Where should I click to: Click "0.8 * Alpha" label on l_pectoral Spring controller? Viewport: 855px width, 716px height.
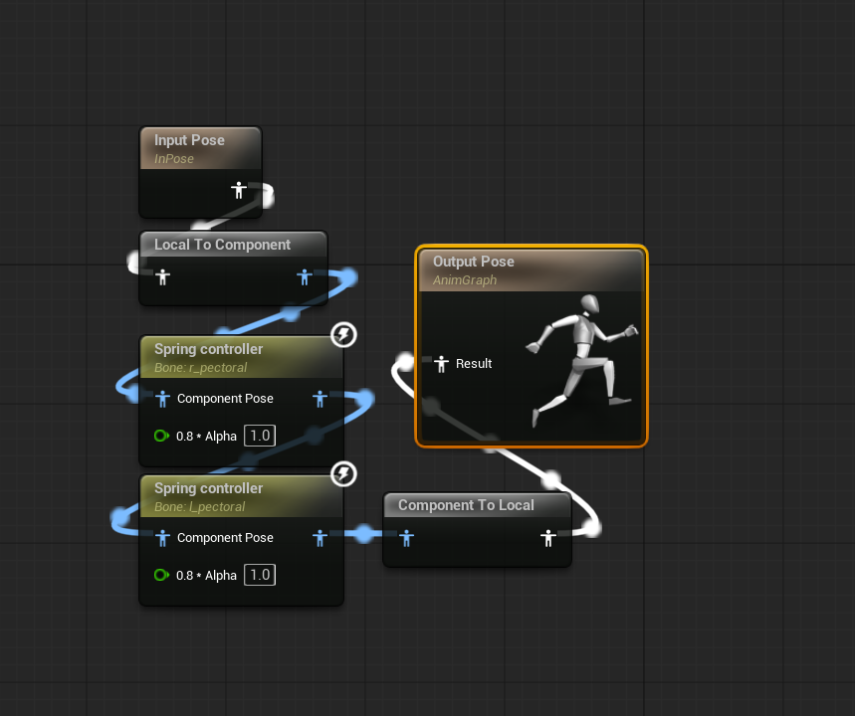tap(206, 576)
